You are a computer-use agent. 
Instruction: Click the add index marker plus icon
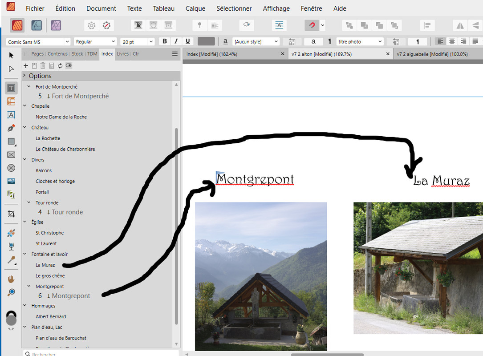tap(26, 65)
